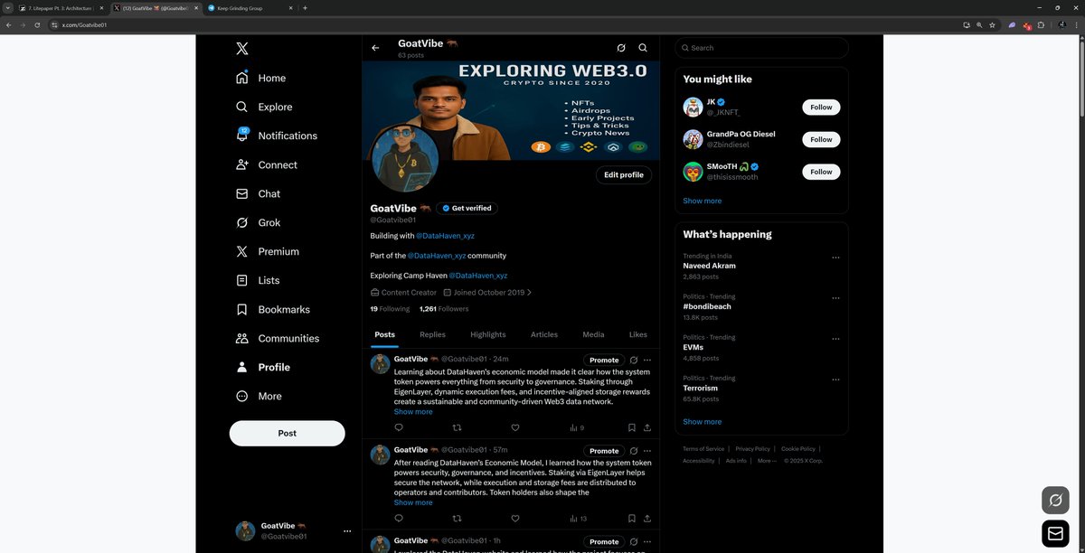Screen dimensions: 1085x553
Task: Click the search icon in the profile header
Action: [x=643, y=48]
